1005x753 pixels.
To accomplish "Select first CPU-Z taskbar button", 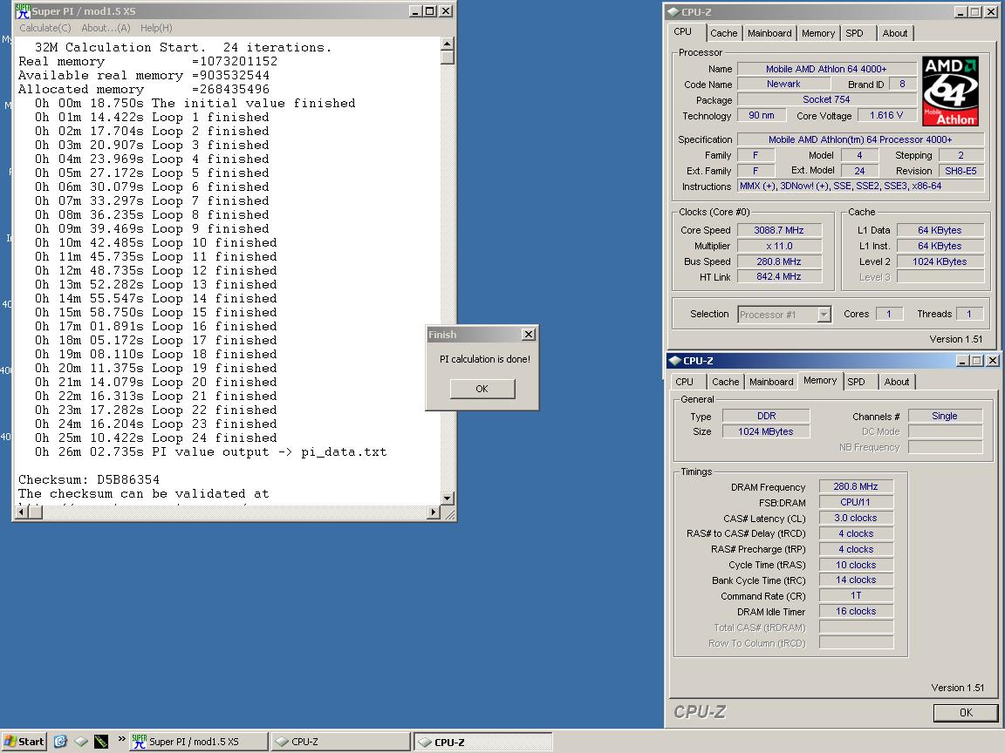I will (x=340, y=742).
